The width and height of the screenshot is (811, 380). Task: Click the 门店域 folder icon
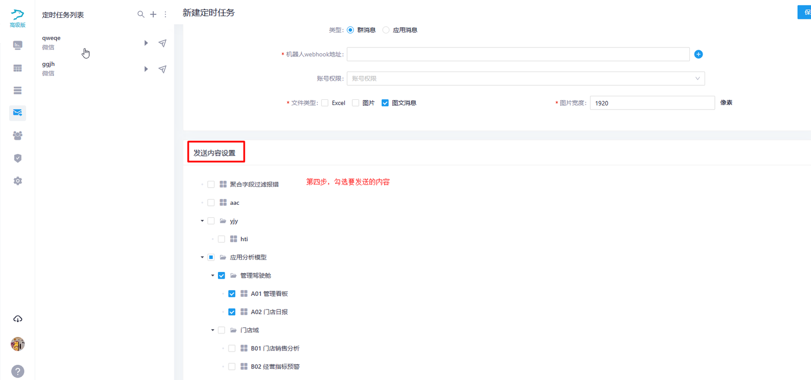[234, 330]
